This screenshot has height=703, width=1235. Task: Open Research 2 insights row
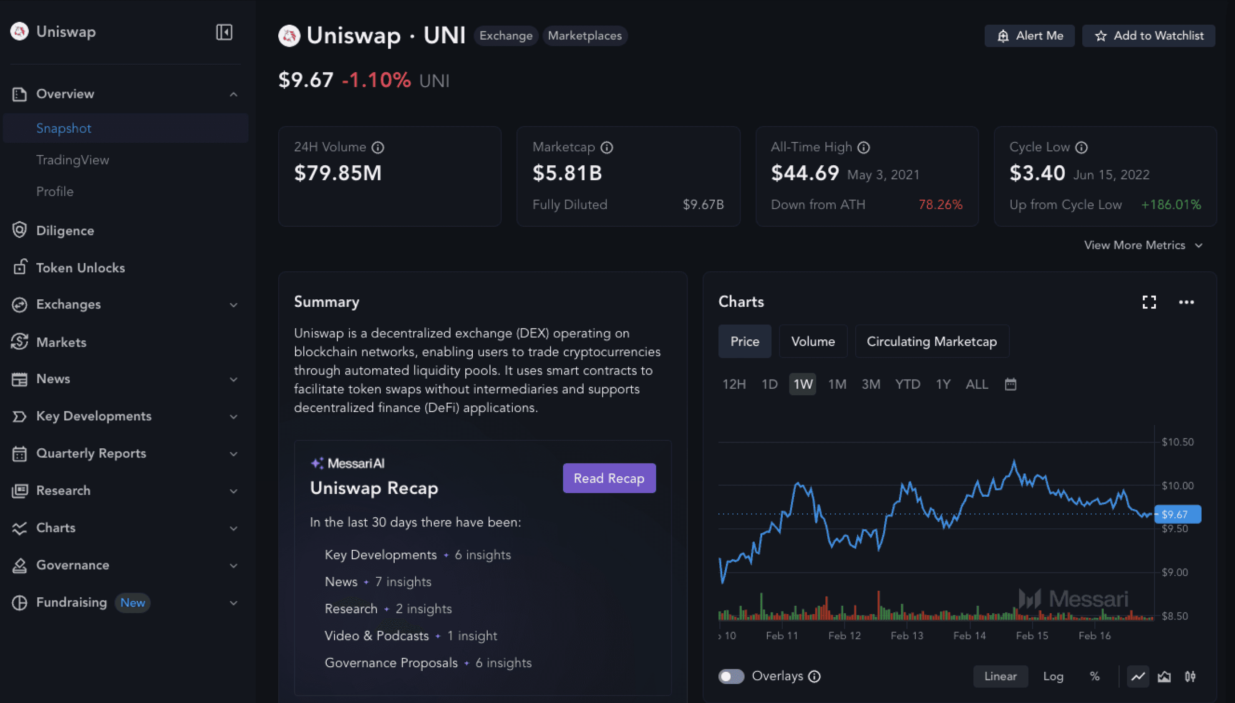click(388, 609)
